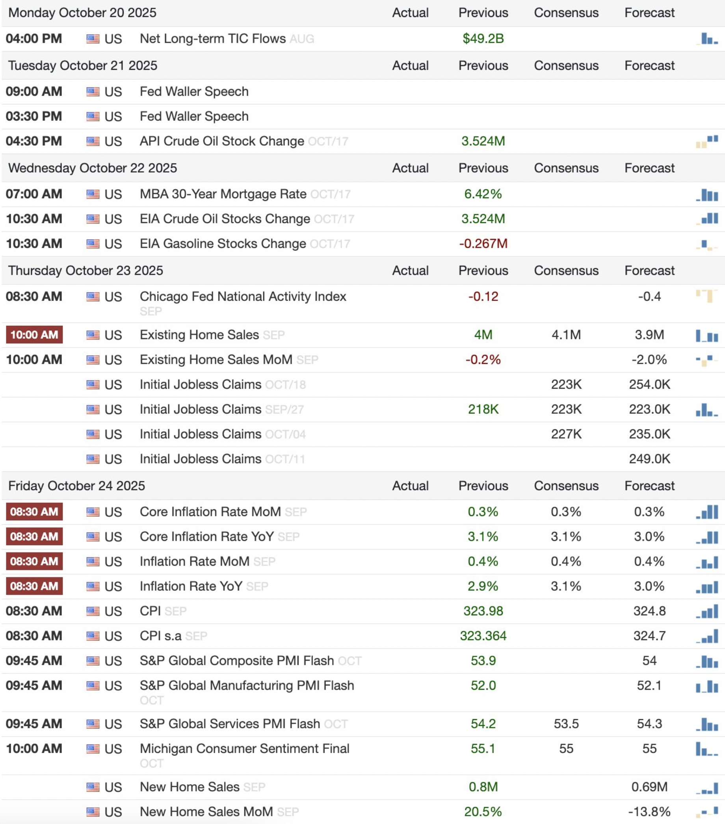Open the Net Long-term TIC Flows chart icon
The height and width of the screenshot is (824, 725).
(706, 39)
